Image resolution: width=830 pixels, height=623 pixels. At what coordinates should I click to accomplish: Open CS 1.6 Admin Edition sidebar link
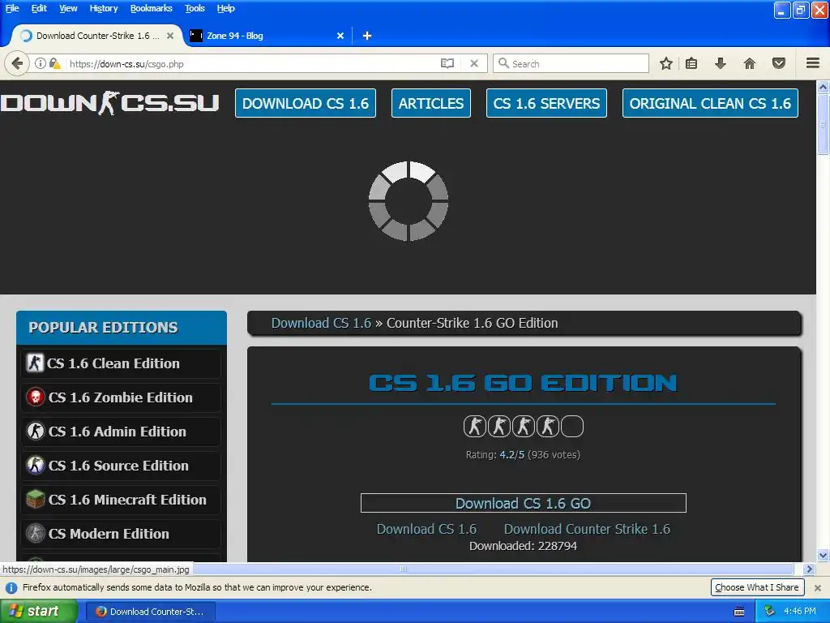coord(121,432)
